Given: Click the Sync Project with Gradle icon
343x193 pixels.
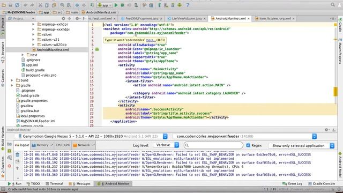Looking at the screenshot, I should click(160, 5).
